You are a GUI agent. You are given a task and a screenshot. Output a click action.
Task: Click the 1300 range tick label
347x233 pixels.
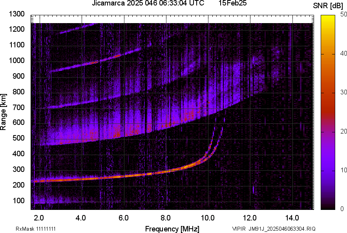click(17, 14)
